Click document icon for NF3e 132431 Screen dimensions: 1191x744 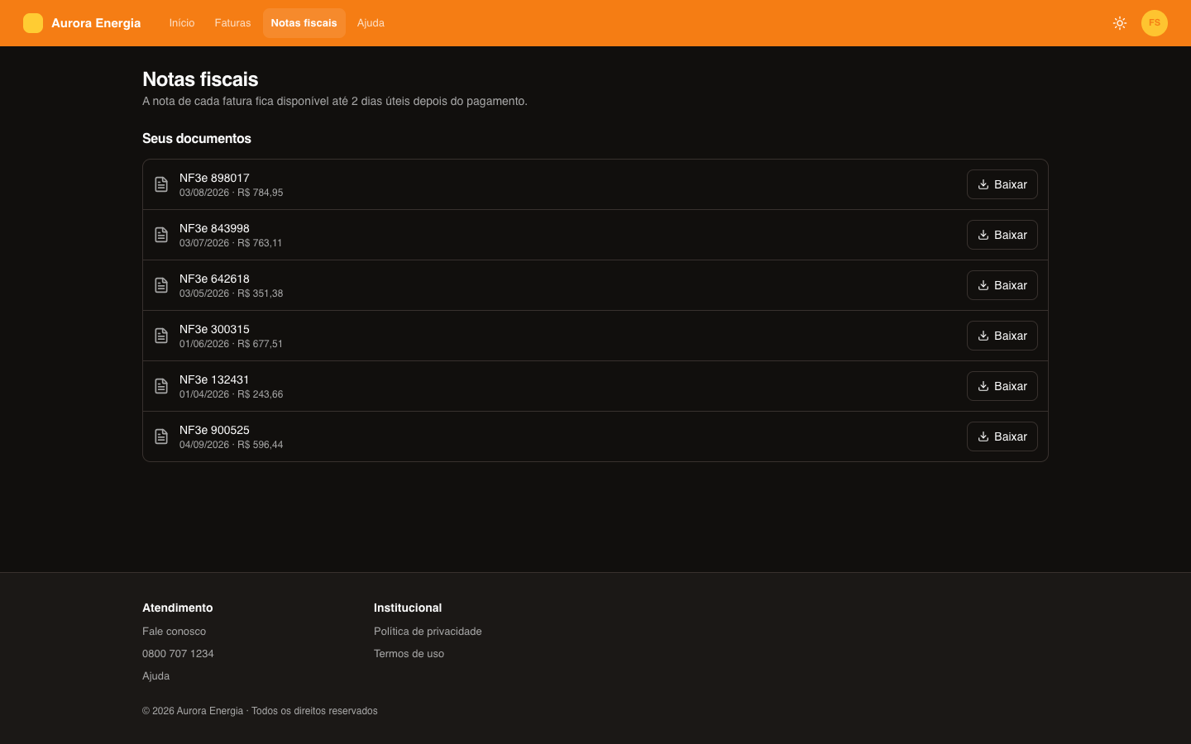tap(161, 386)
